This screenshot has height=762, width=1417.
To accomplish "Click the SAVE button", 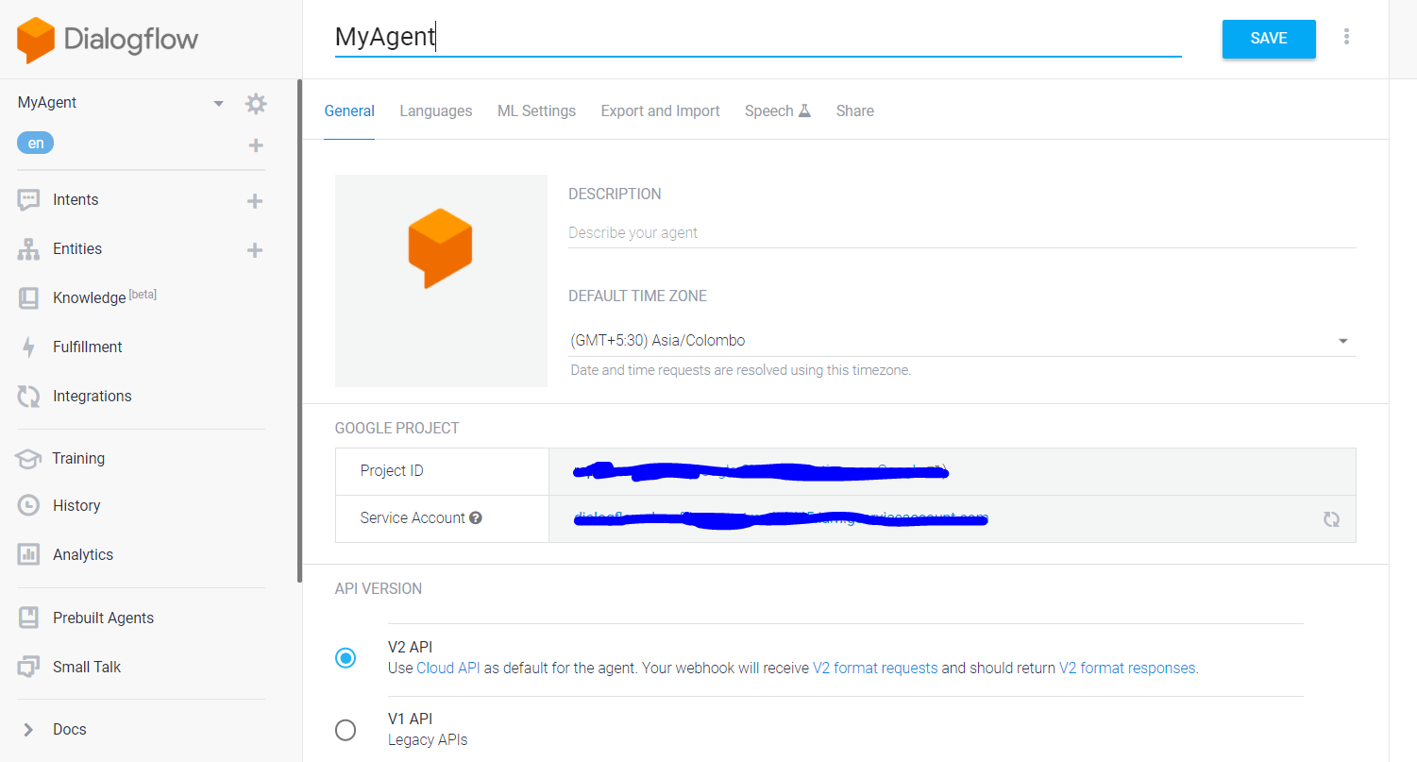I will [1269, 39].
